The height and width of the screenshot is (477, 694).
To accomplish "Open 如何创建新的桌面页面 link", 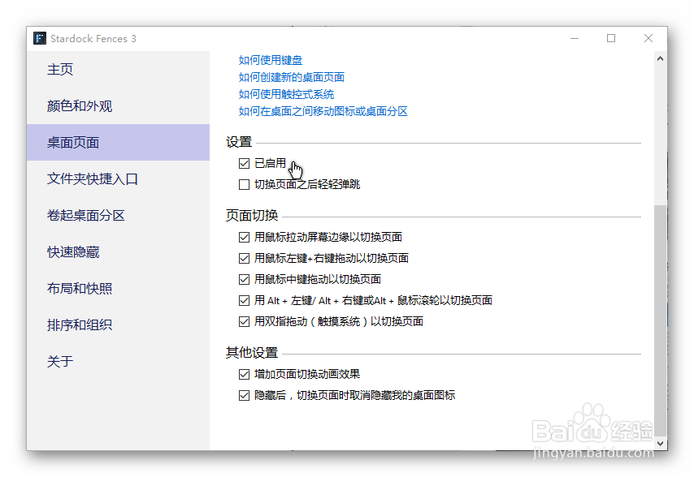I will [x=291, y=77].
